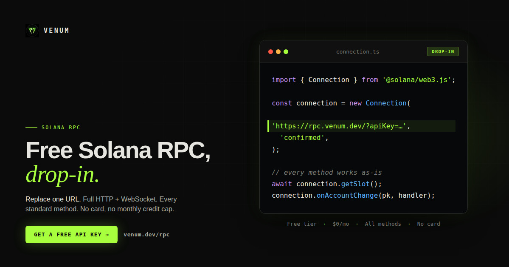This screenshot has width=509, height=267.
Task: Click the green window dot in code card
Action: tap(286, 52)
